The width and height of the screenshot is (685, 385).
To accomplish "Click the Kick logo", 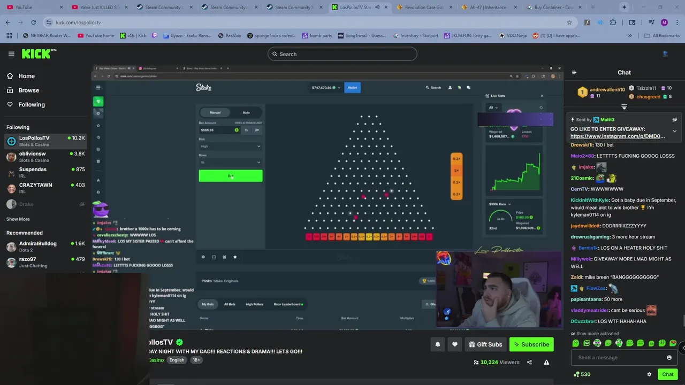I will click(39, 53).
